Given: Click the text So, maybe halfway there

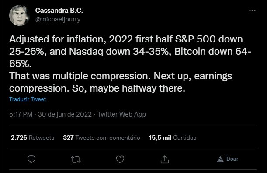Looking at the screenshot, I should click(x=128, y=88).
